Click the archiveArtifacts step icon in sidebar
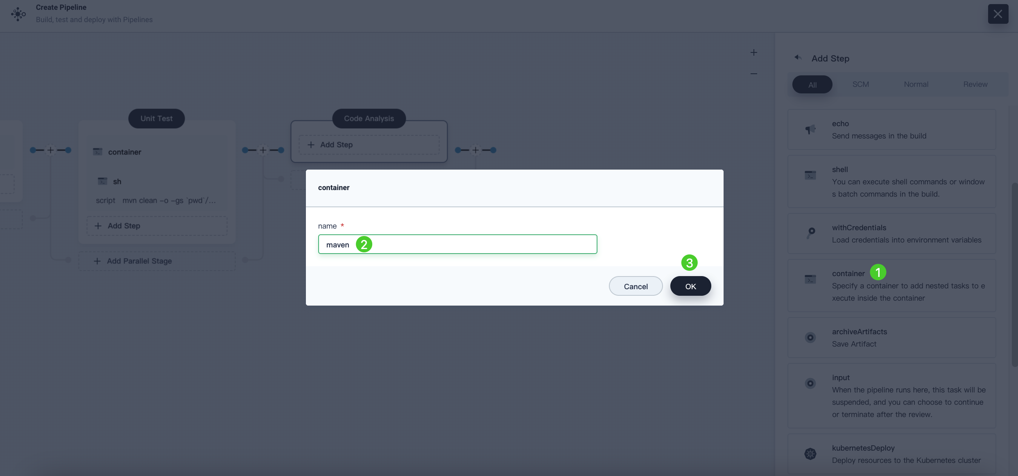This screenshot has width=1018, height=476. (811, 338)
